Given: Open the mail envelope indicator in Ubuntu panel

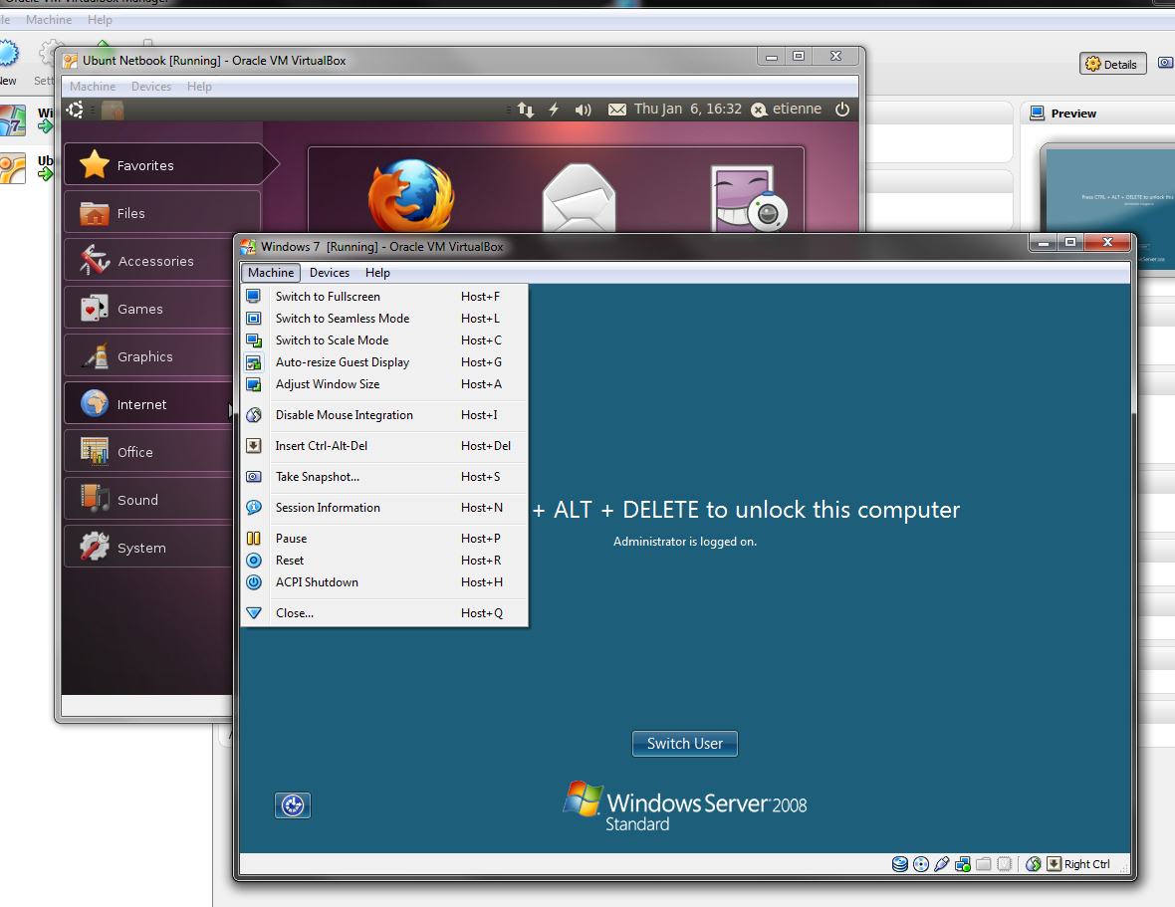Looking at the screenshot, I should (x=616, y=110).
